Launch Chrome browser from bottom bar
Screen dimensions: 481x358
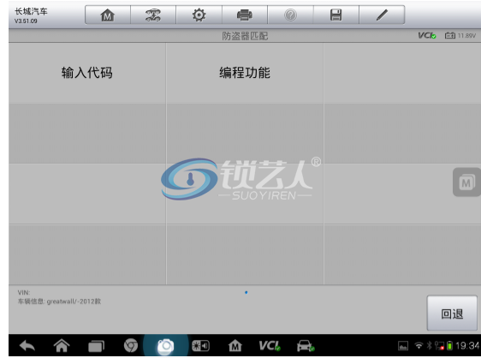click(131, 346)
